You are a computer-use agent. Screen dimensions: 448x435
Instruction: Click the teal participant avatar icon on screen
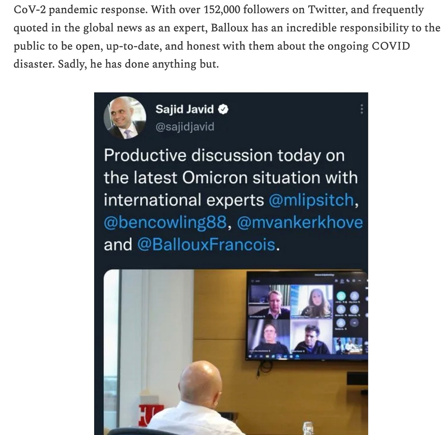click(x=341, y=296)
